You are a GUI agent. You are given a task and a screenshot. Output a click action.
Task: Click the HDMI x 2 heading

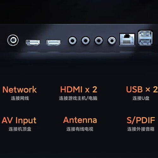click(x=79, y=89)
